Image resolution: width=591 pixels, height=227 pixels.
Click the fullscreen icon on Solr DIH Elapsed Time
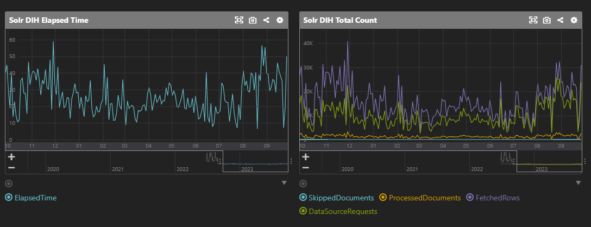click(239, 20)
